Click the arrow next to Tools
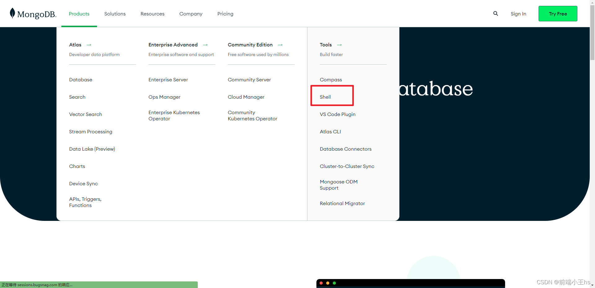The width and height of the screenshot is (595, 288). point(339,45)
